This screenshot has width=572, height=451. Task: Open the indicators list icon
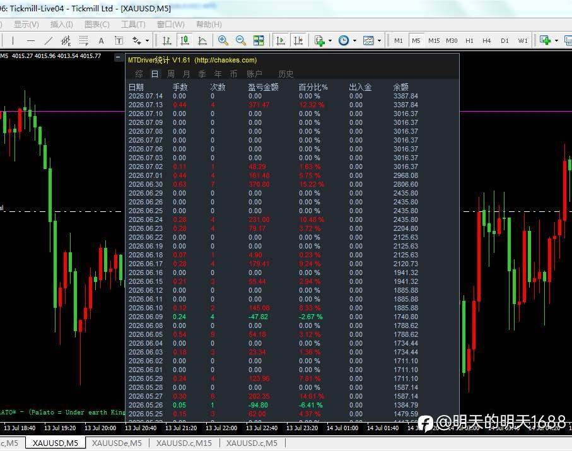(x=320, y=40)
